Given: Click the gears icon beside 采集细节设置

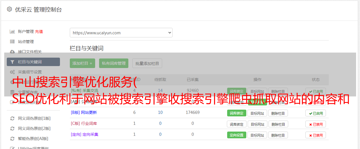Looking at the screenshot, I should (x=12, y=72).
